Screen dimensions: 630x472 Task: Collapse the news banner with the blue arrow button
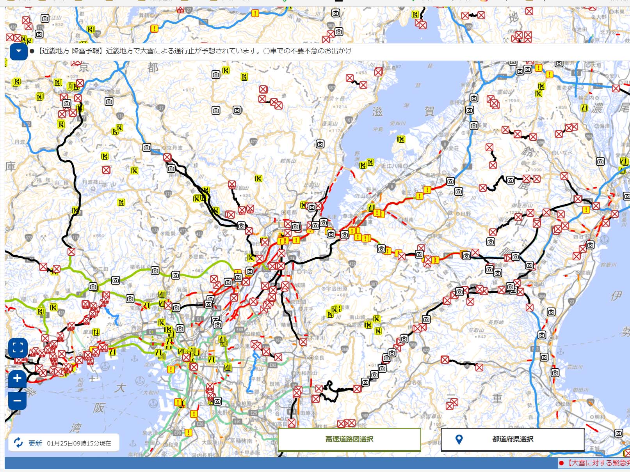click(18, 51)
